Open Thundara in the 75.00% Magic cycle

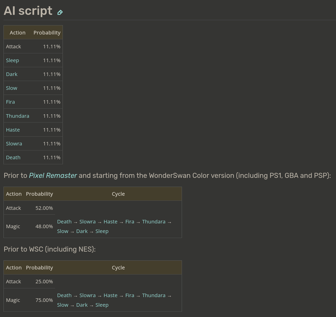click(154, 295)
